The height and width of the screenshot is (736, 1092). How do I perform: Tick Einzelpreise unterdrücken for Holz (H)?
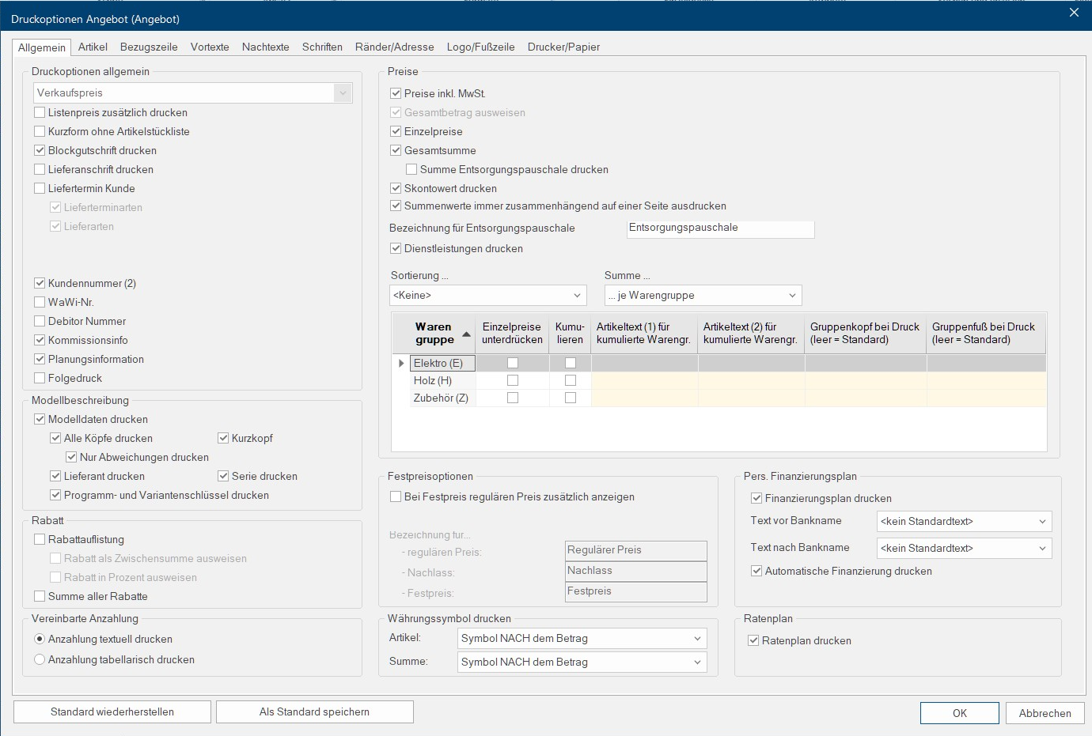(513, 381)
